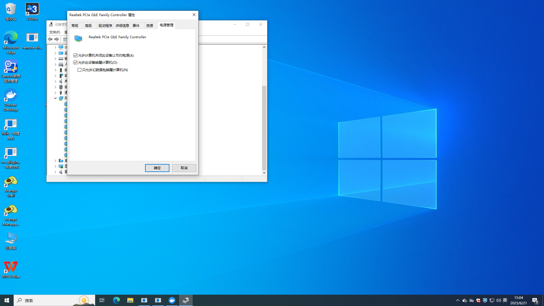544x306 pixels.
Task: Click the WPS Office desktop icon
Action: point(11,269)
